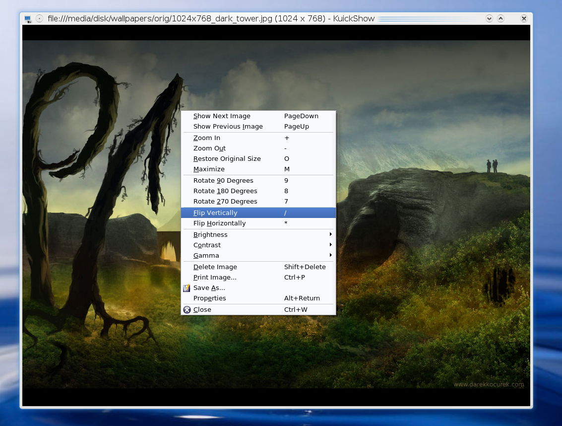Close the KuickShow window with X button
The image size is (562, 426).
coord(524,19)
